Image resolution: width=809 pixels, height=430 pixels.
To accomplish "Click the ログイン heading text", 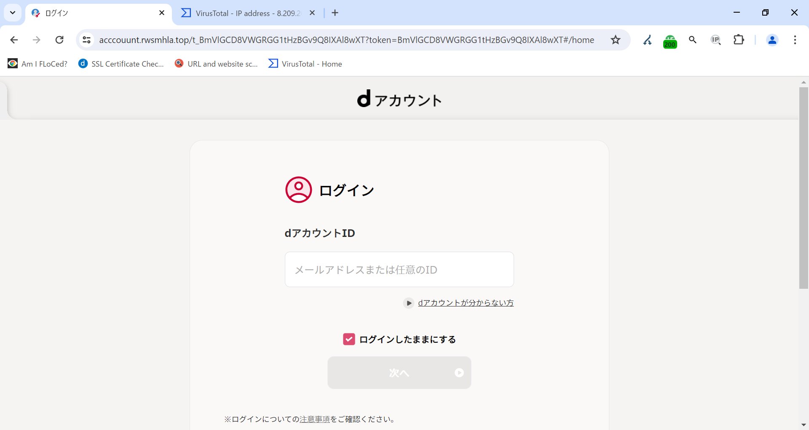I will click(346, 190).
